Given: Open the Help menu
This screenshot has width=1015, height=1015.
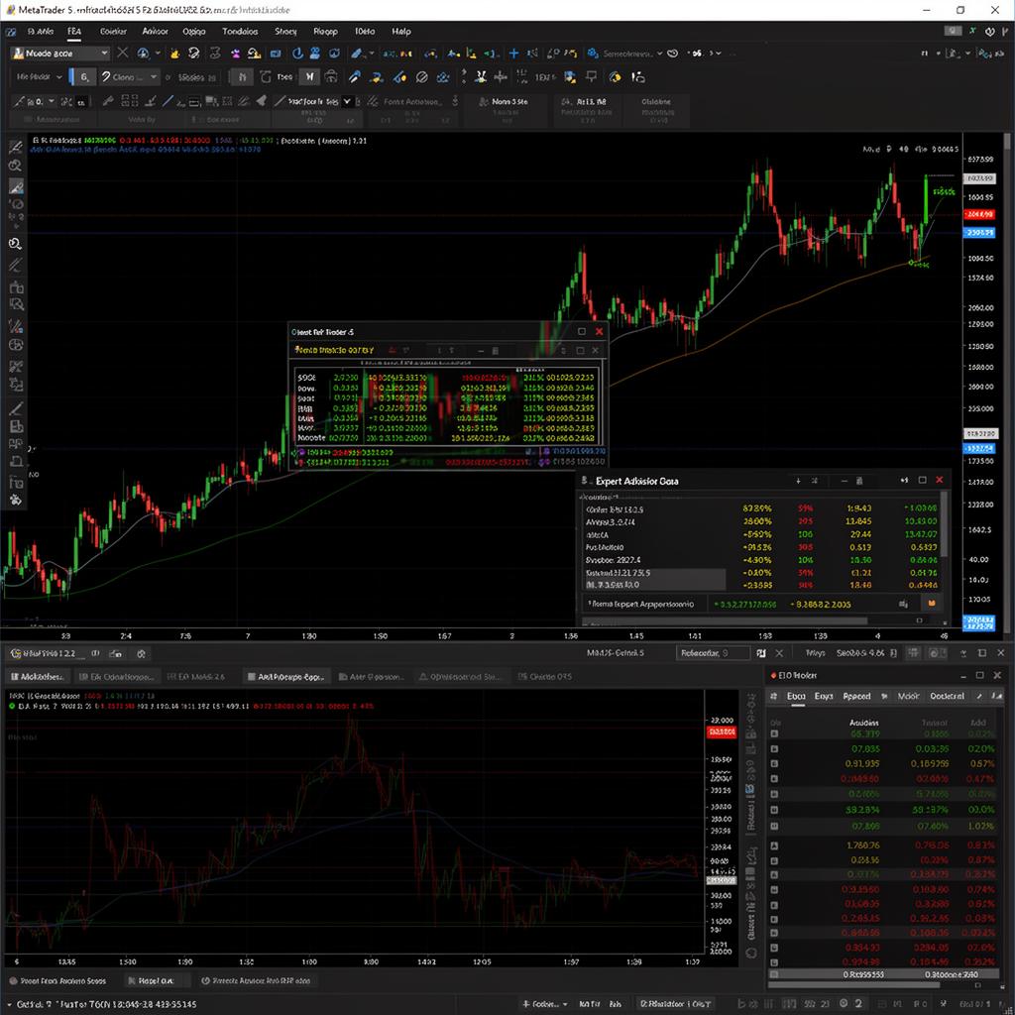Looking at the screenshot, I should tap(400, 31).
